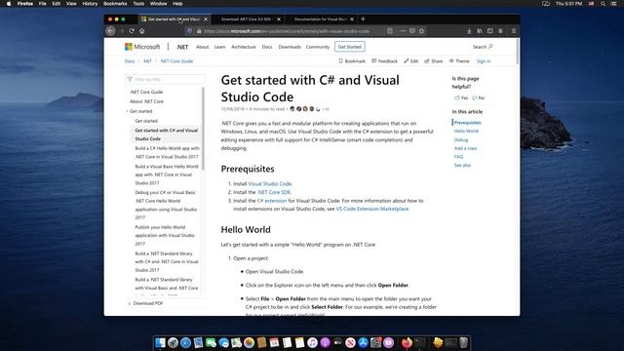The image size is (624, 351).
Task: Open About in the .NET nav bar
Action: pyautogui.click(x=202, y=47)
